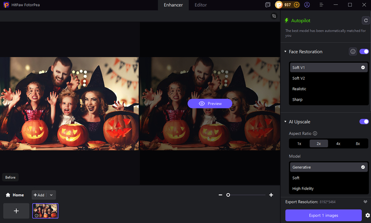The image size is (371, 223).
Task: Select the Soft V1 face model
Action: (329, 67)
